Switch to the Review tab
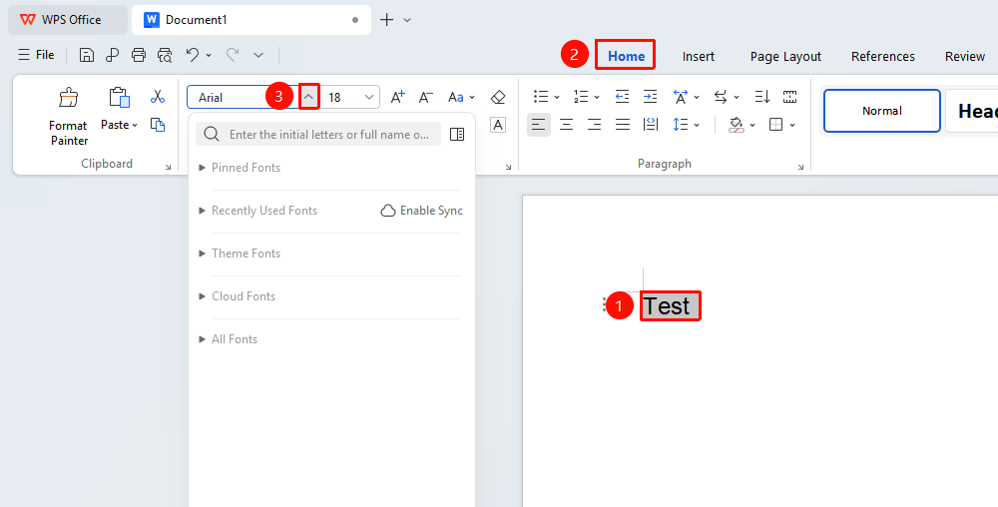Screen dimensions: 998x507 point(965,56)
